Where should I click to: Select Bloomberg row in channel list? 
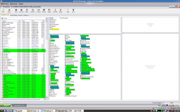24,24
